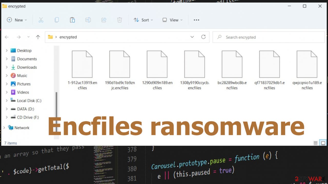Screen dimensions: 328x184
Task: Click the Back navigation arrow
Action: (6, 37)
